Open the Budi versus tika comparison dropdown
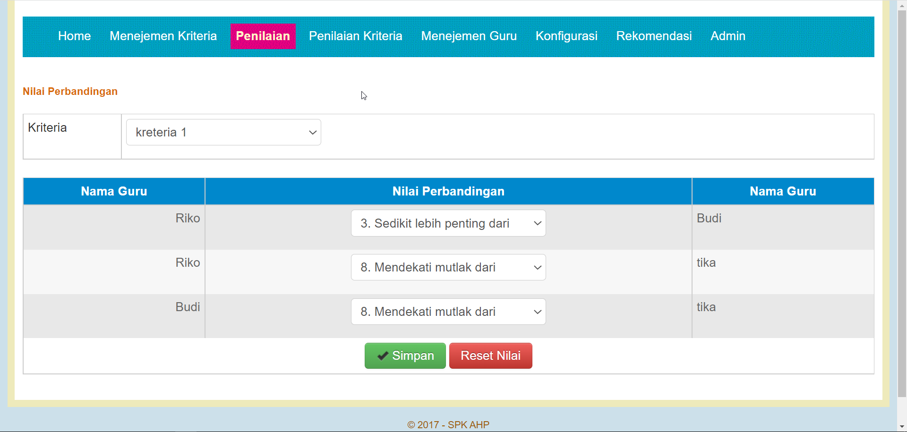 448,312
